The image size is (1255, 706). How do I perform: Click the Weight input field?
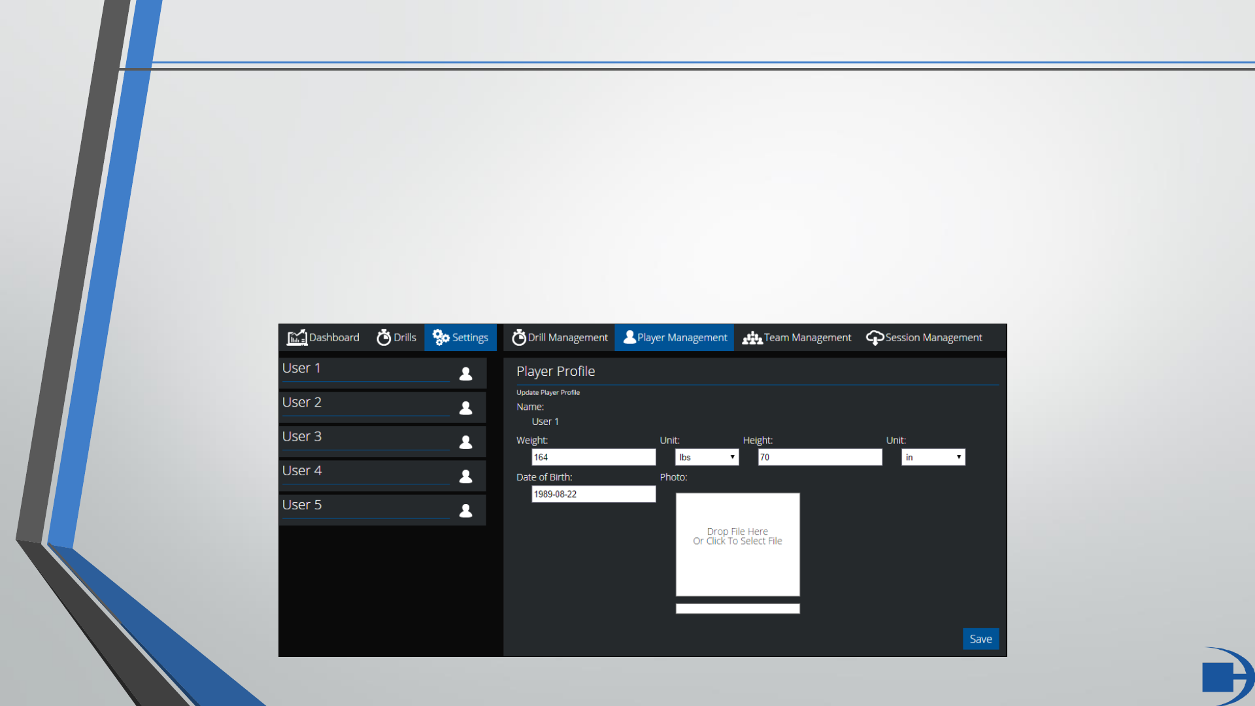click(593, 457)
